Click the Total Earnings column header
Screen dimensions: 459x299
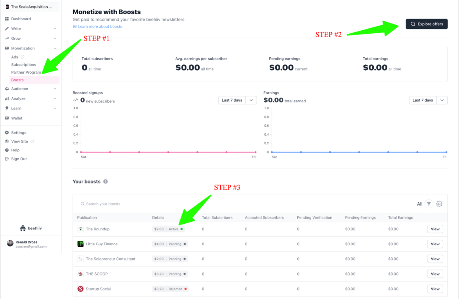[401, 218]
